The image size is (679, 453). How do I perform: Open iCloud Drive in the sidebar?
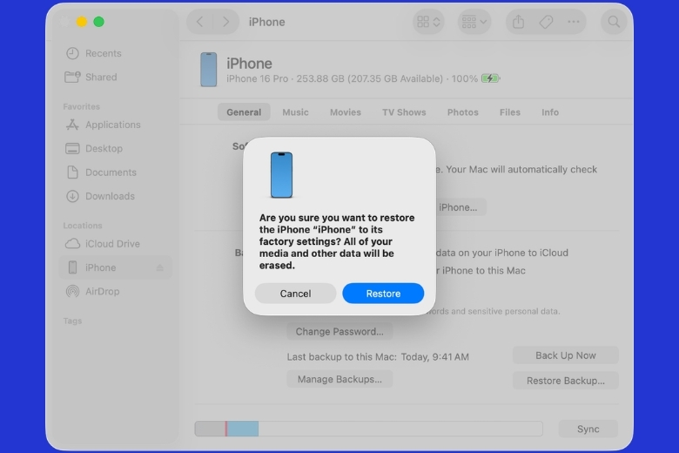pyautogui.click(x=115, y=244)
